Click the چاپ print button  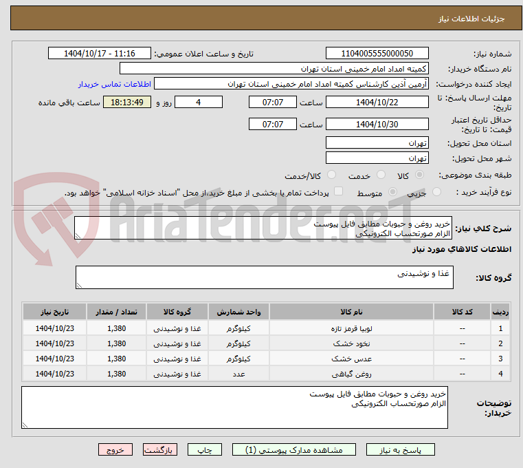(x=205, y=449)
